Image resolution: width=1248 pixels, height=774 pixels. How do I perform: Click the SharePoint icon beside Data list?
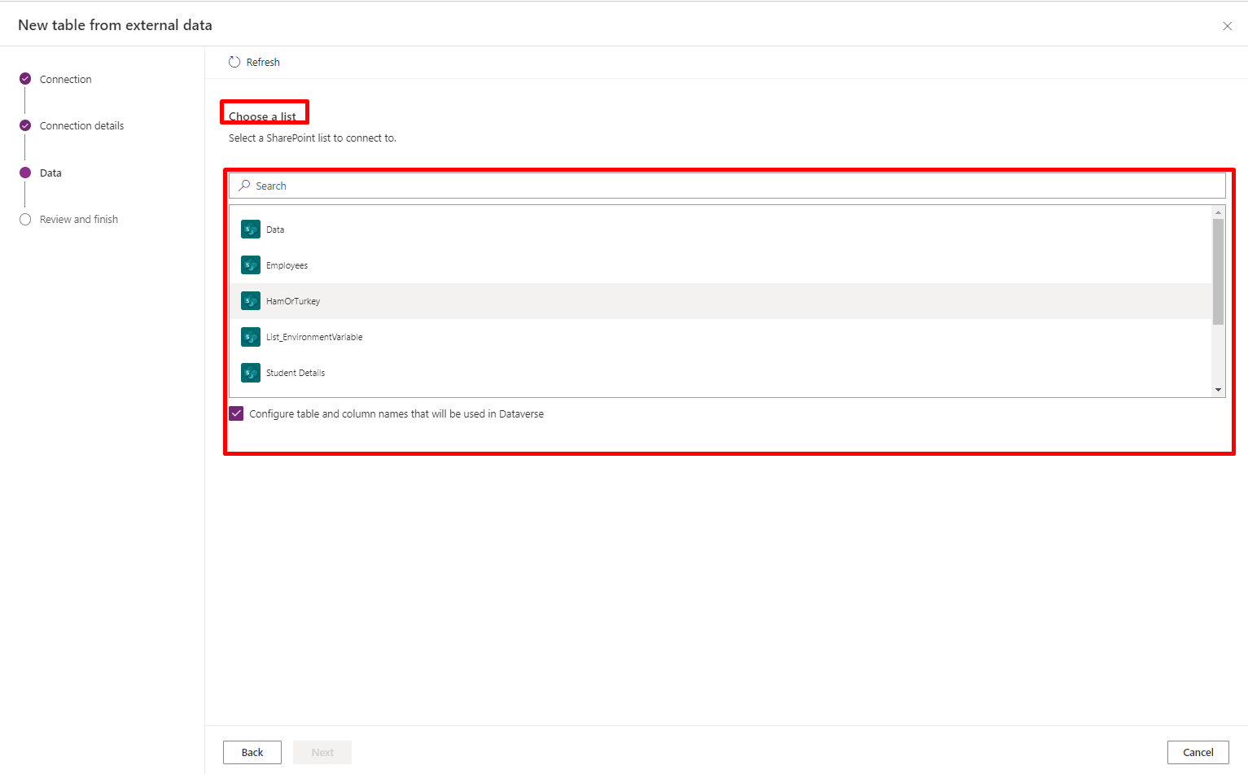click(251, 230)
